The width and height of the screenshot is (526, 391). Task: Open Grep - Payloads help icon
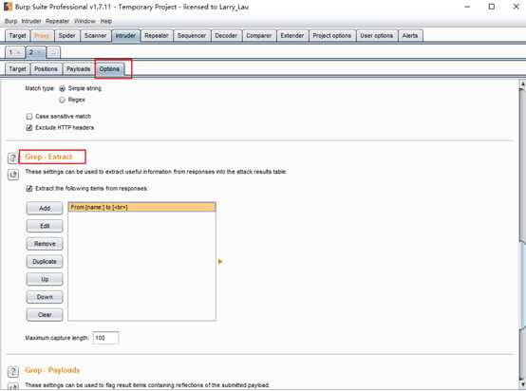point(13,371)
